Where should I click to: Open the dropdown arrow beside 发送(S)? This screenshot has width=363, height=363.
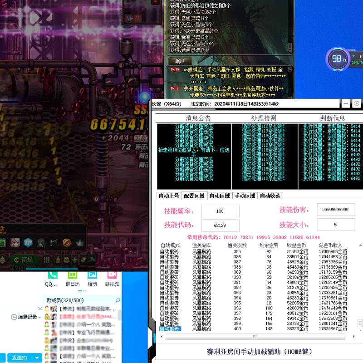(x=37, y=358)
